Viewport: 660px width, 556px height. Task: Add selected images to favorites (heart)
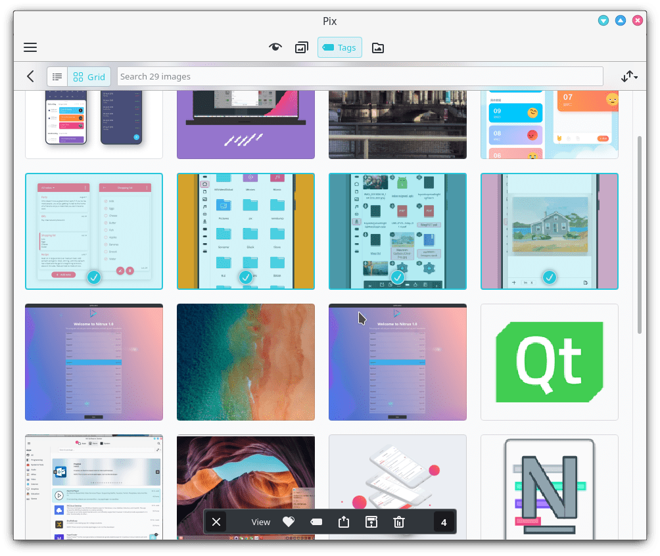click(288, 522)
